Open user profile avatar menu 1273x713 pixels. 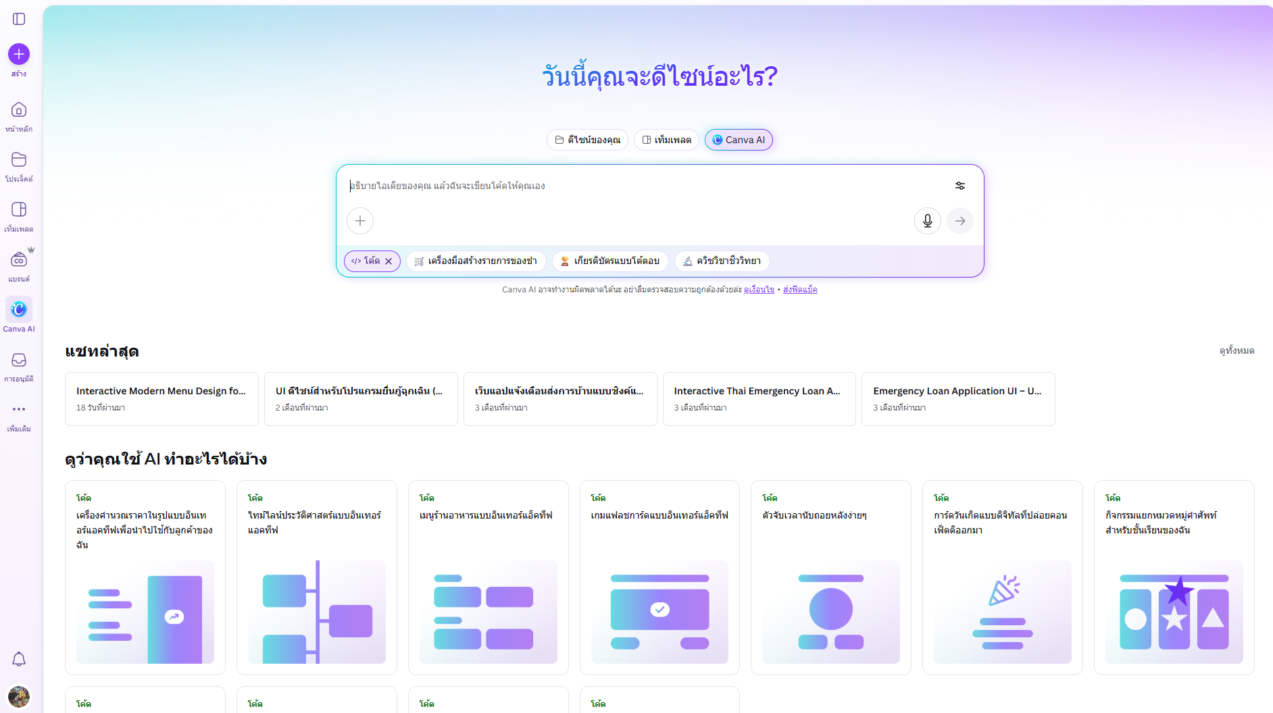point(19,696)
